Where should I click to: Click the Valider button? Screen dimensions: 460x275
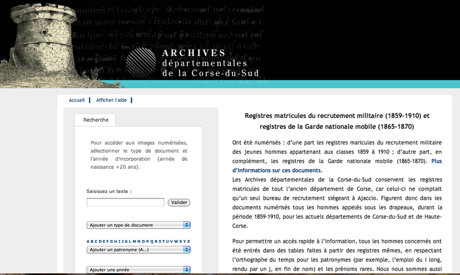[x=179, y=202]
